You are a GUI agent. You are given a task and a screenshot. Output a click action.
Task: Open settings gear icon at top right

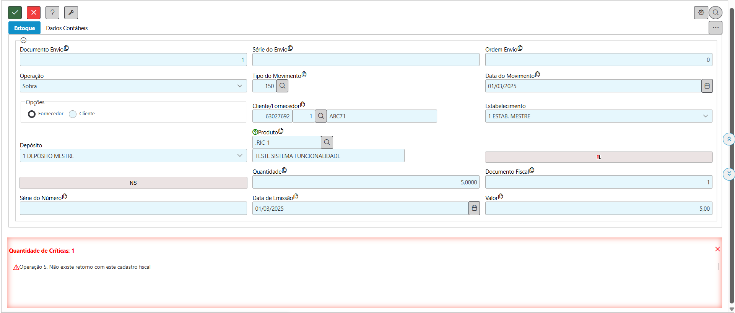[701, 13]
